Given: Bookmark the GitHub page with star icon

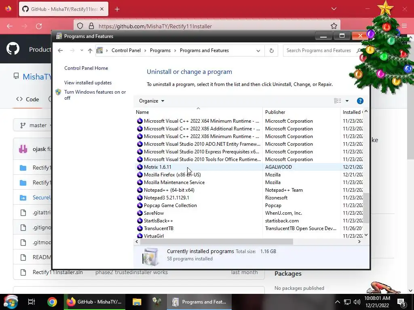Looking at the screenshot, I should [x=334, y=26].
